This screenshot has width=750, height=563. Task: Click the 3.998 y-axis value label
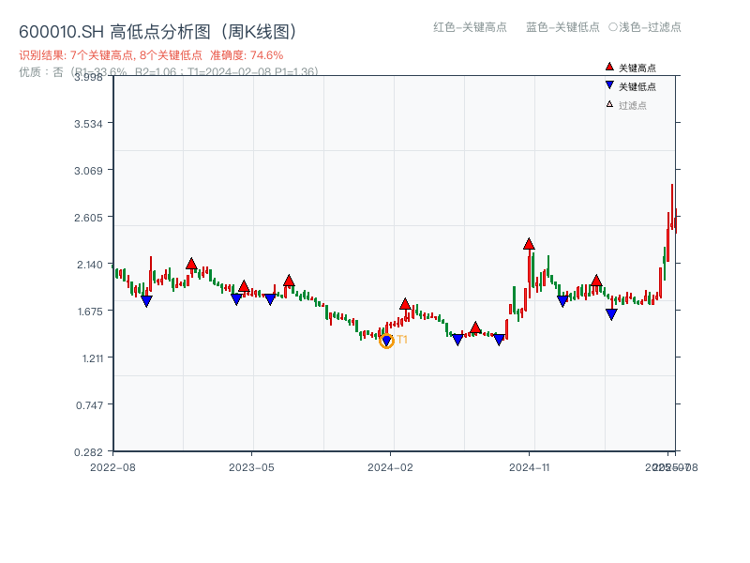pyautogui.click(x=87, y=78)
